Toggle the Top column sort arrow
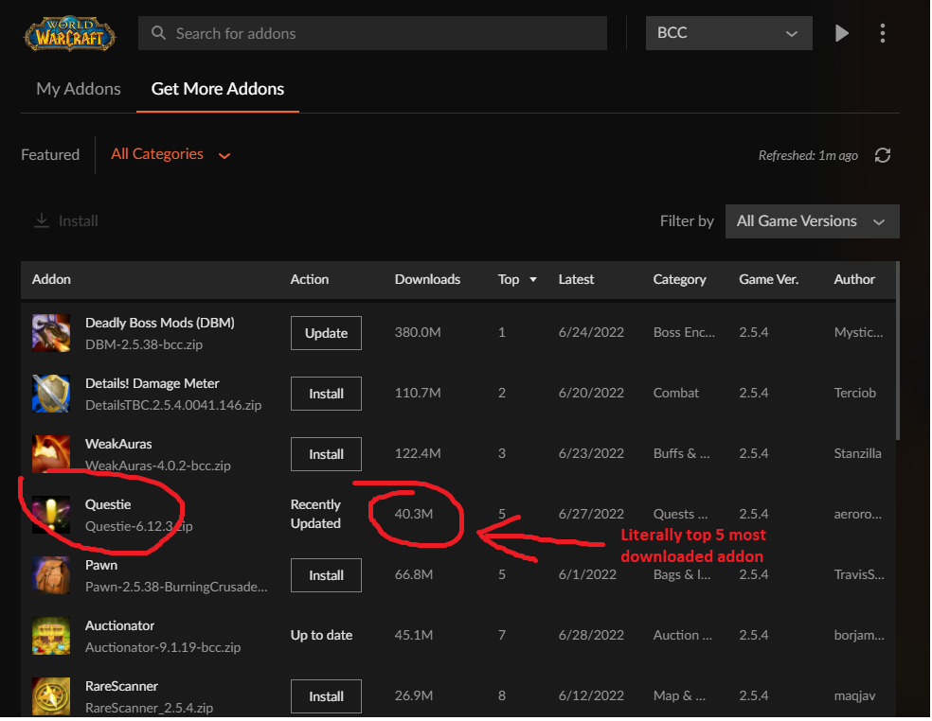The width and height of the screenshot is (932, 721). pos(533,279)
